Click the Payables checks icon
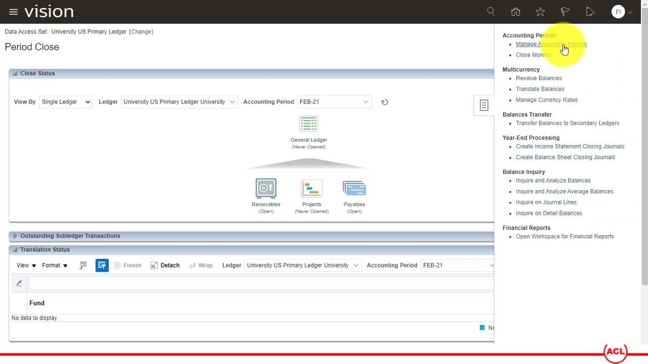This screenshot has width=648, height=364. tap(354, 189)
